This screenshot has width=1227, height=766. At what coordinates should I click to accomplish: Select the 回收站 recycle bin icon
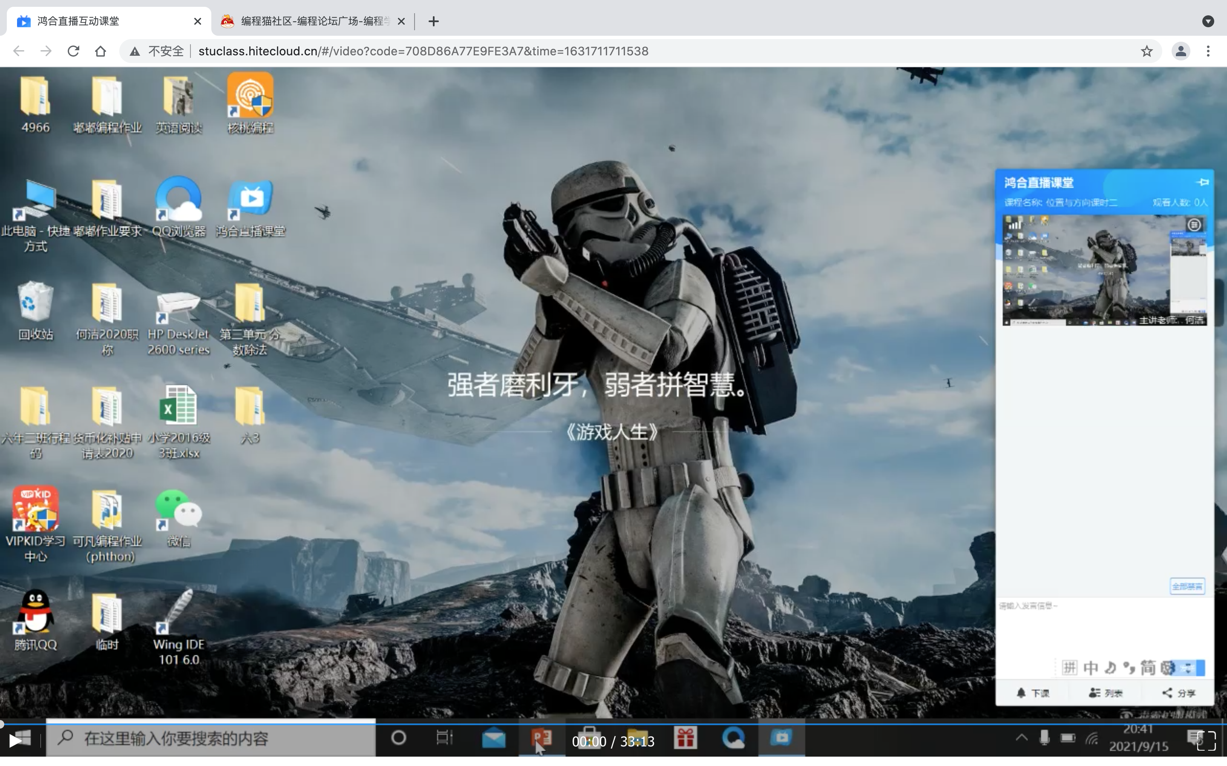(35, 302)
